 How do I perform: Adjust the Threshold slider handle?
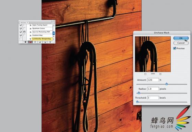point(137,102)
